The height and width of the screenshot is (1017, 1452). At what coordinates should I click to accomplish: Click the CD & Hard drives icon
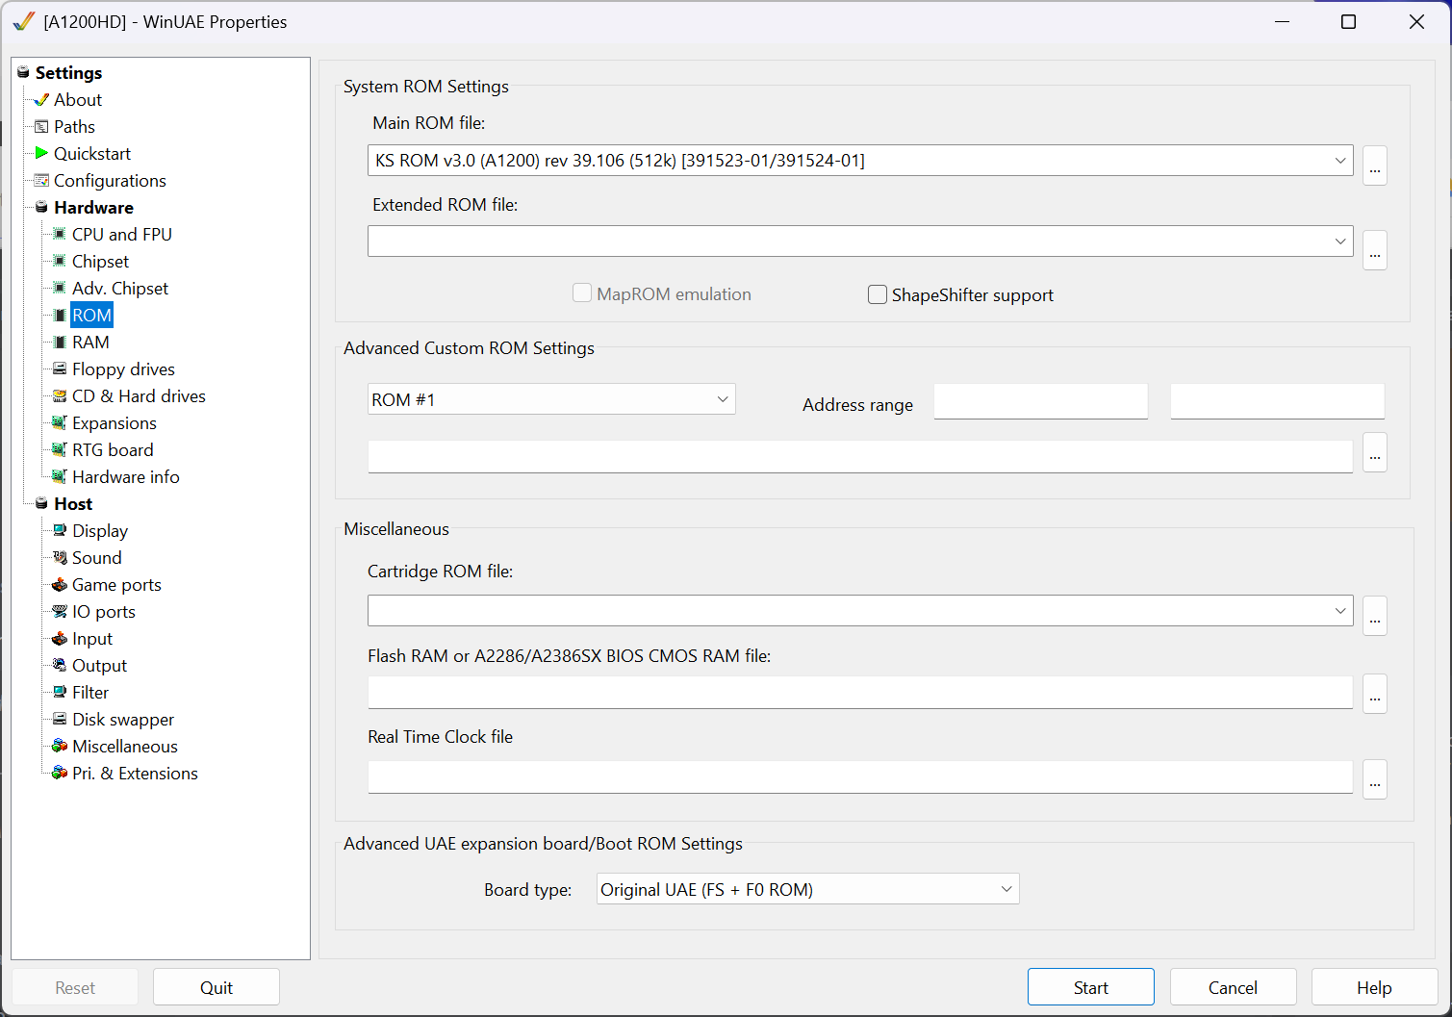click(x=60, y=395)
